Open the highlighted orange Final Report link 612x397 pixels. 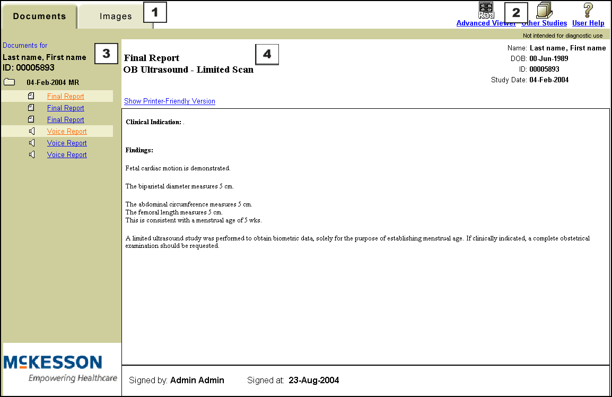pyautogui.click(x=65, y=97)
